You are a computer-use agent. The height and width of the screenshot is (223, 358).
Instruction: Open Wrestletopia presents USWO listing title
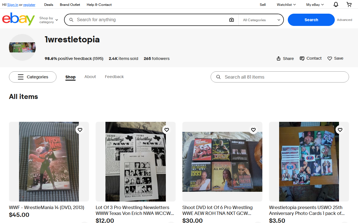point(307,210)
